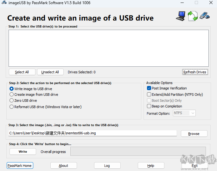Open the PassMark Home link button
Viewport: 217px width, 171px height.
[20, 166]
